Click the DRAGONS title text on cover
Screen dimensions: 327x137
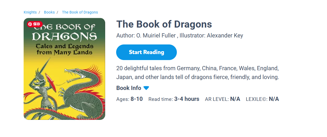coord(64,36)
